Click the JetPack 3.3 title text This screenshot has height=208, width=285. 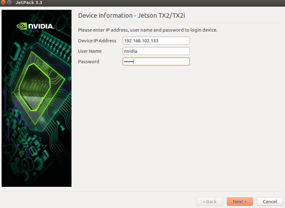coord(28,3)
